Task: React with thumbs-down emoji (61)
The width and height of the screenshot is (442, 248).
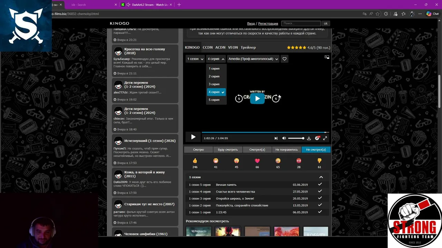Action: pyautogui.click(x=319, y=161)
